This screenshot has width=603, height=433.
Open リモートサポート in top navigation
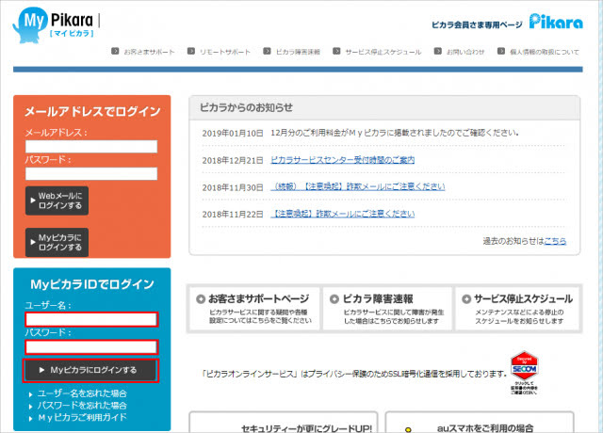(225, 52)
